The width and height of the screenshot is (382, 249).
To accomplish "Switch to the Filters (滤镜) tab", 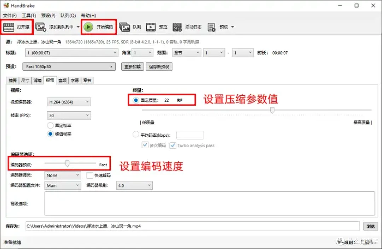I will (x=37, y=81).
